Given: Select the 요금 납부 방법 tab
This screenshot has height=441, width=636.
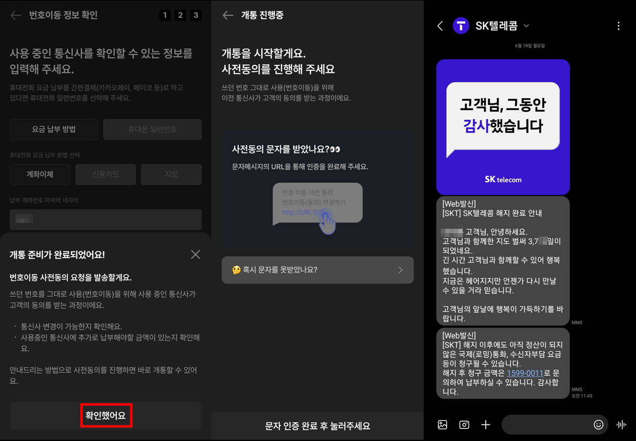Looking at the screenshot, I should coord(54,129).
